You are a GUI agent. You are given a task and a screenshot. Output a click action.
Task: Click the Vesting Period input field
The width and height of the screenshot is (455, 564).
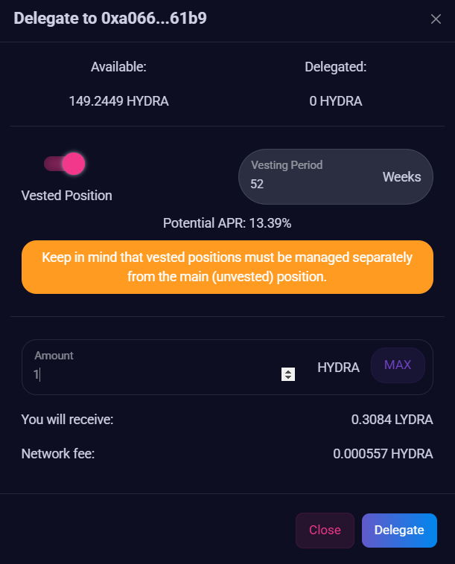313,184
